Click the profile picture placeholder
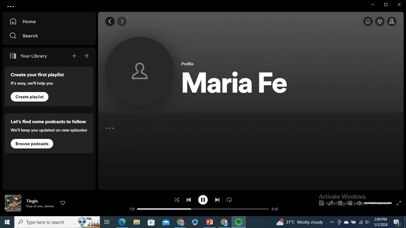Image resolution: width=406 pixels, height=228 pixels. click(x=140, y=71)
